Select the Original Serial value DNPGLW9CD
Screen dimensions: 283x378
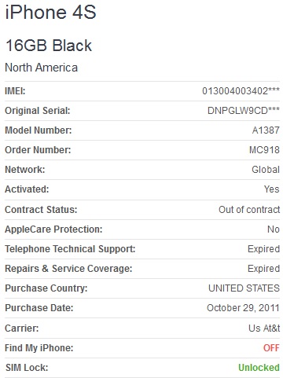pos(244,111)
